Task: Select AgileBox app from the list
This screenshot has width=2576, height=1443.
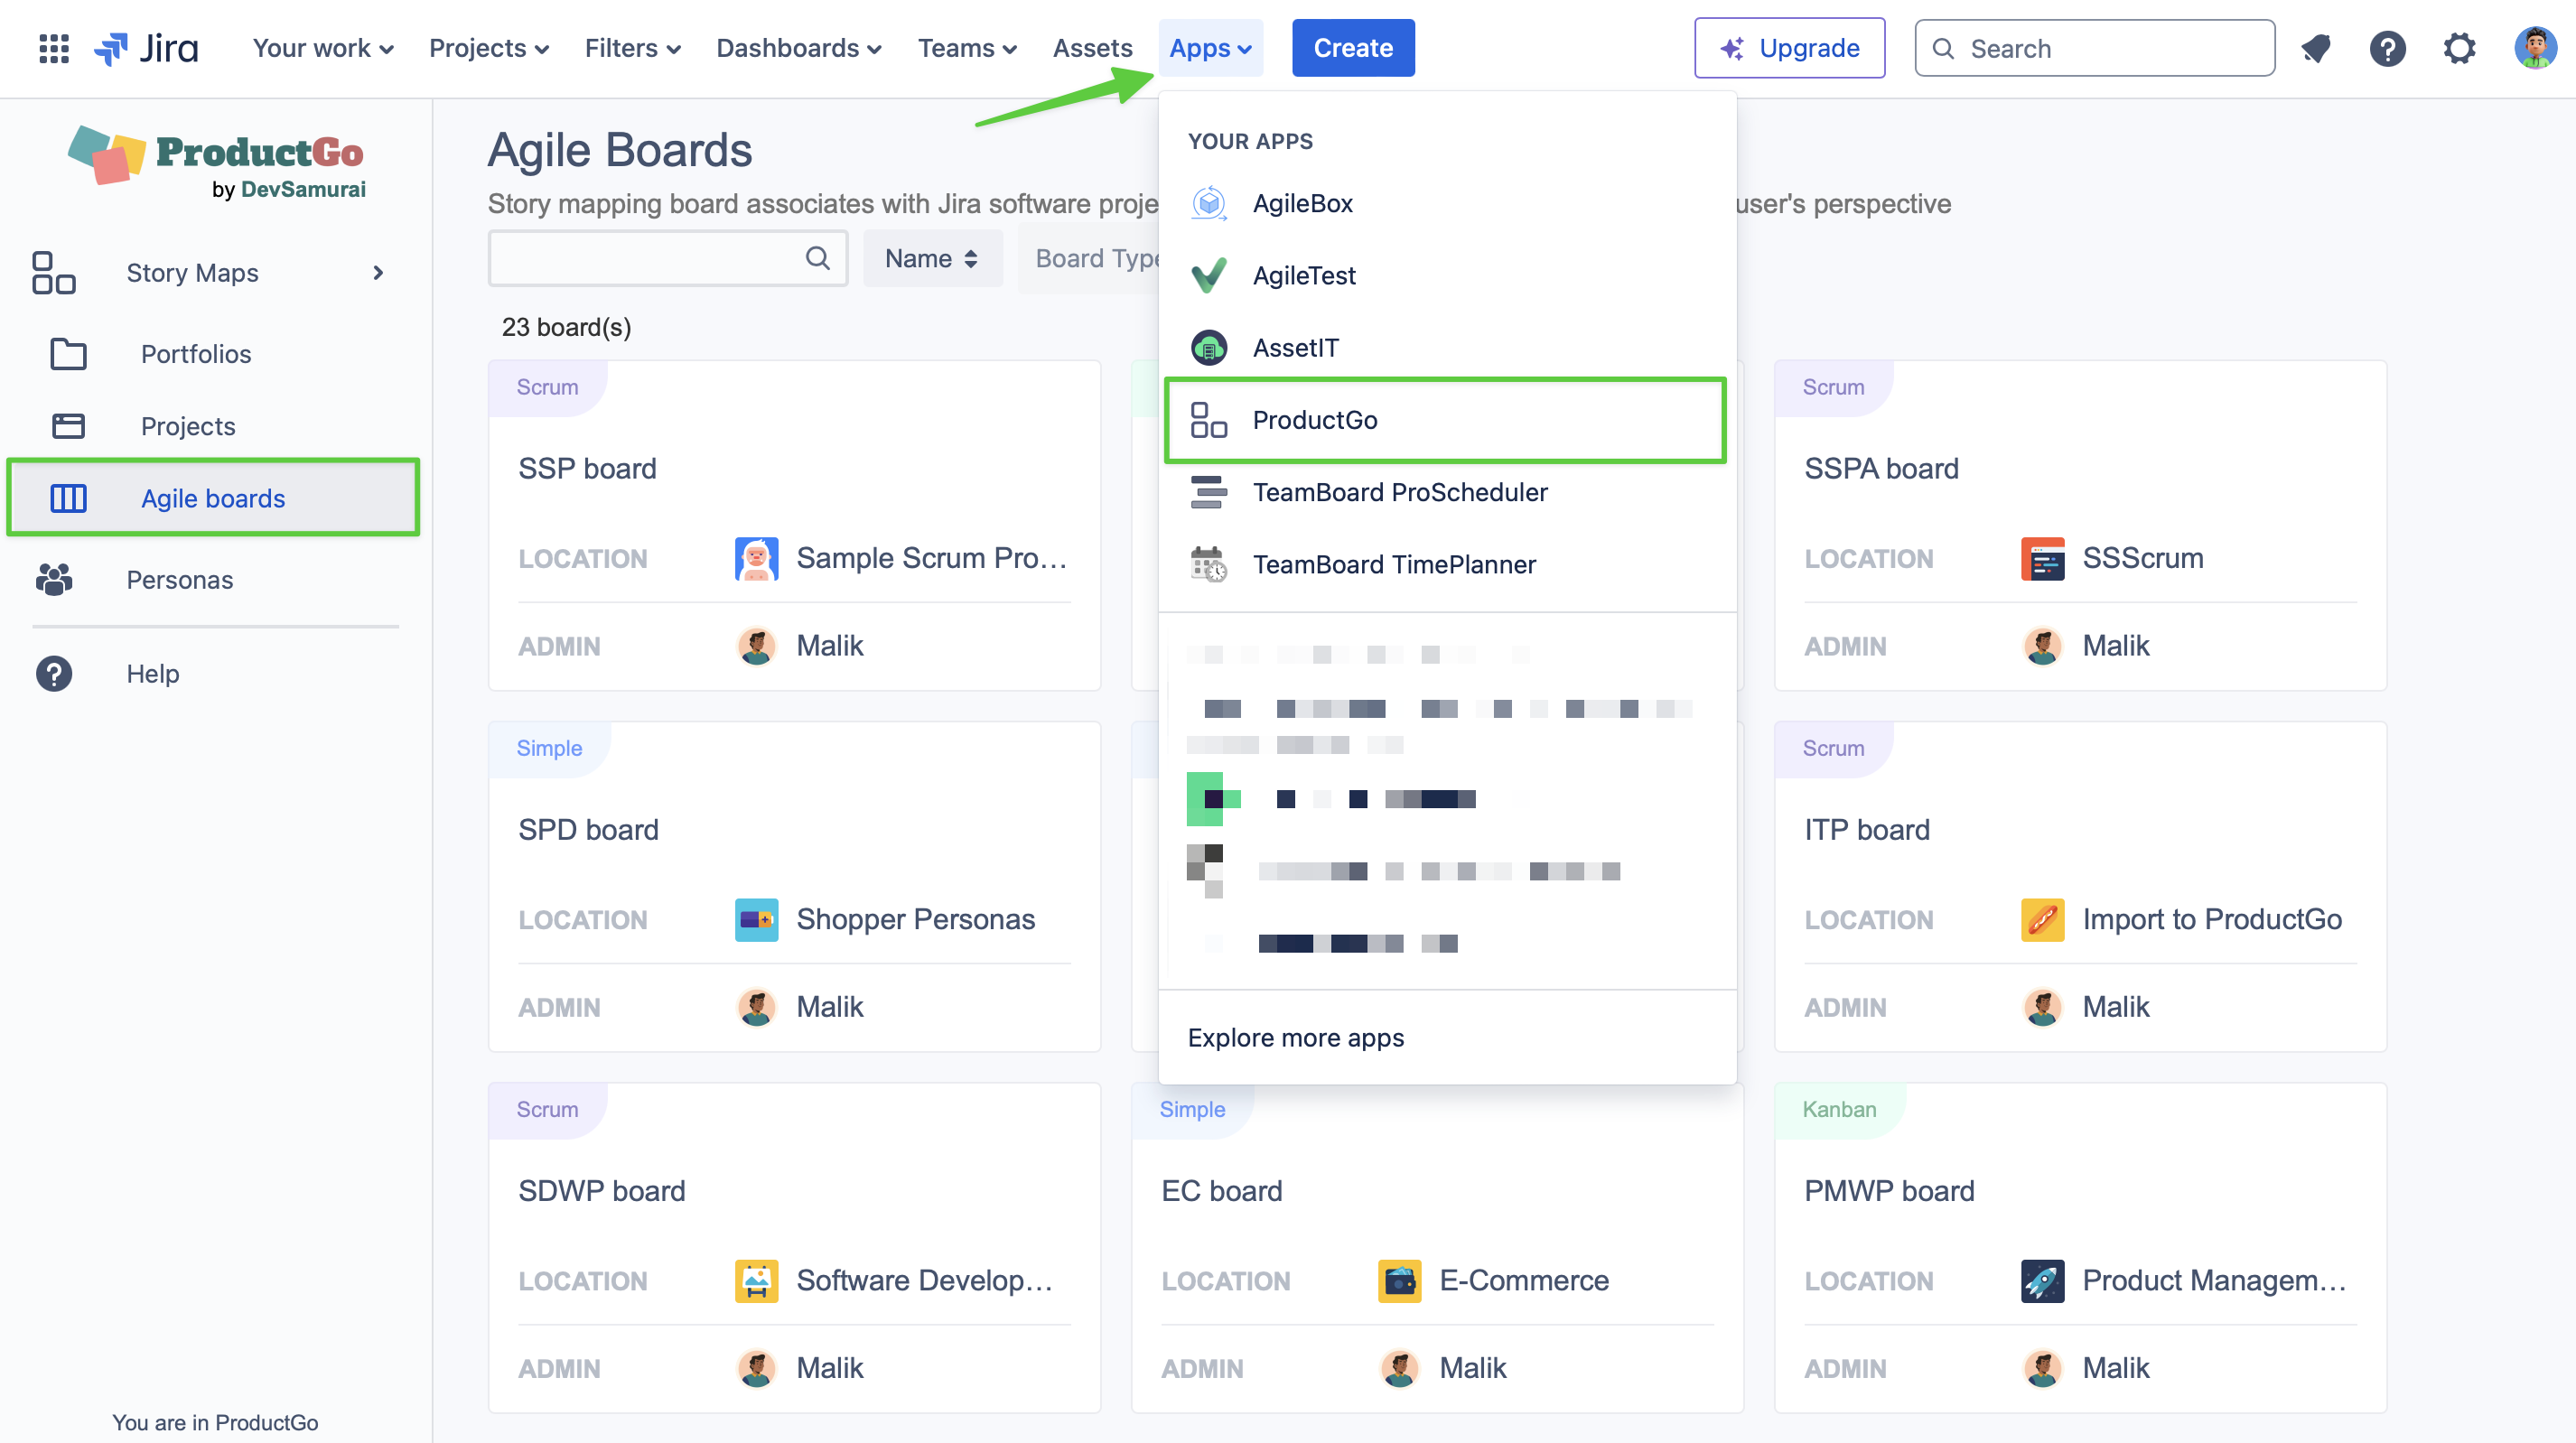Action: (1302, 204)
